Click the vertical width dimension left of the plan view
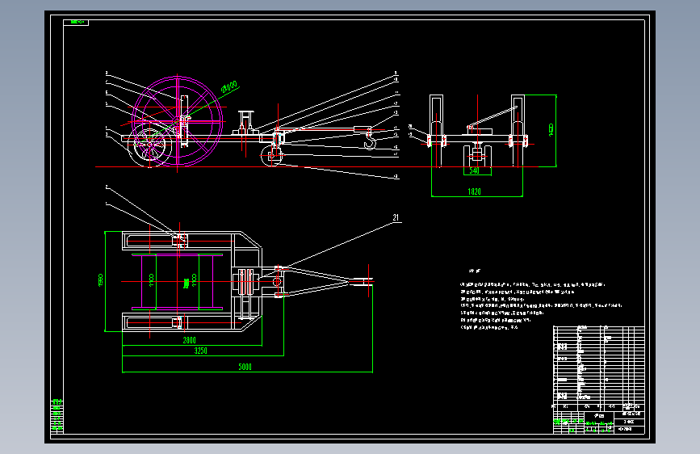700x454 pixels. coord(100,280)
